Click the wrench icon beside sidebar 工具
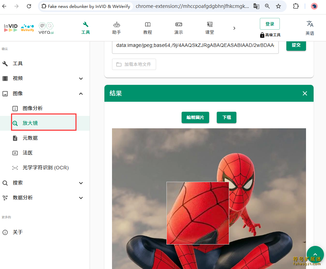This screenshot has height=269, width=326. click(5, 64)
